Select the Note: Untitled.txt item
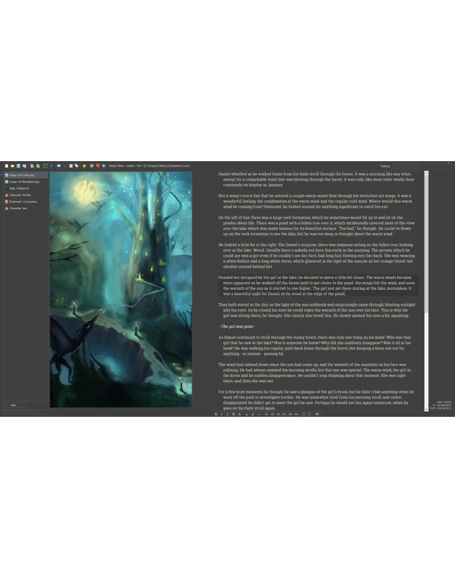 click(x=19, y=188)
